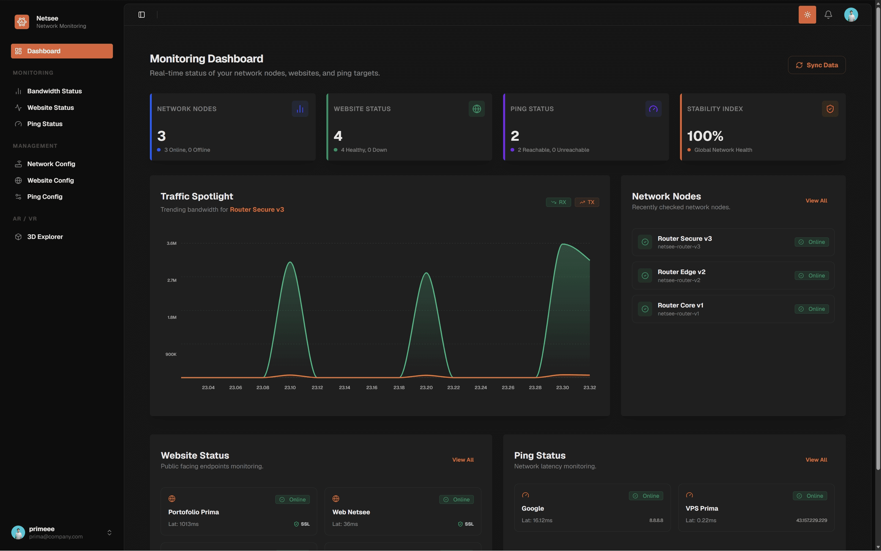The height and width of the screenshot is (551, 881).
Task: Click SSL badge on Portofolio Prima
Action: pyautogui.click(x=302, y=524)
